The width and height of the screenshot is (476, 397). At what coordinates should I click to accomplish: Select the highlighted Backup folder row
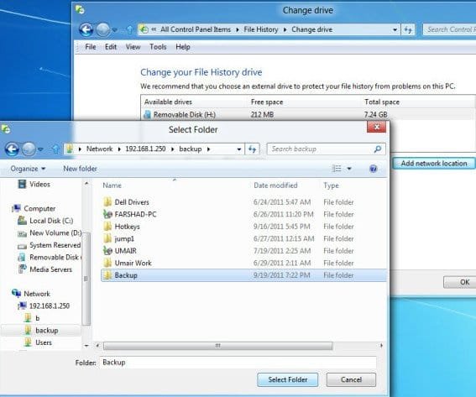(x=243, y=275)
